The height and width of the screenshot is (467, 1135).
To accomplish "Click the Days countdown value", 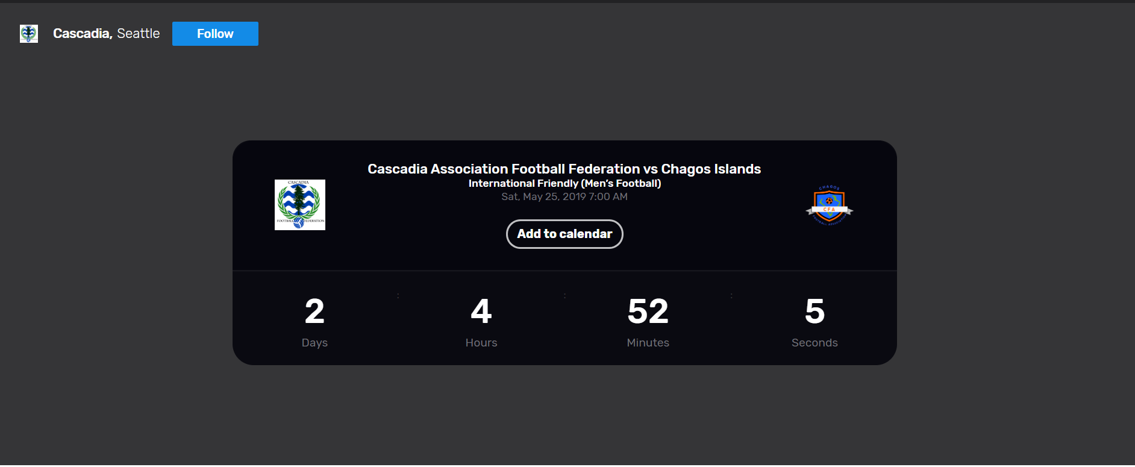I will pyautogui.click(x=314, y=312).
